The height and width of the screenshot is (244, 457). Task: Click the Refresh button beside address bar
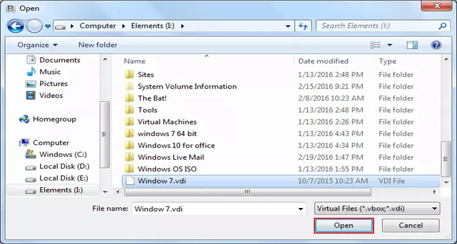click(303, 26)
